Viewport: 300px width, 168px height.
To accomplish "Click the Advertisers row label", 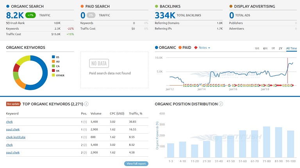I will click(237, 29).
